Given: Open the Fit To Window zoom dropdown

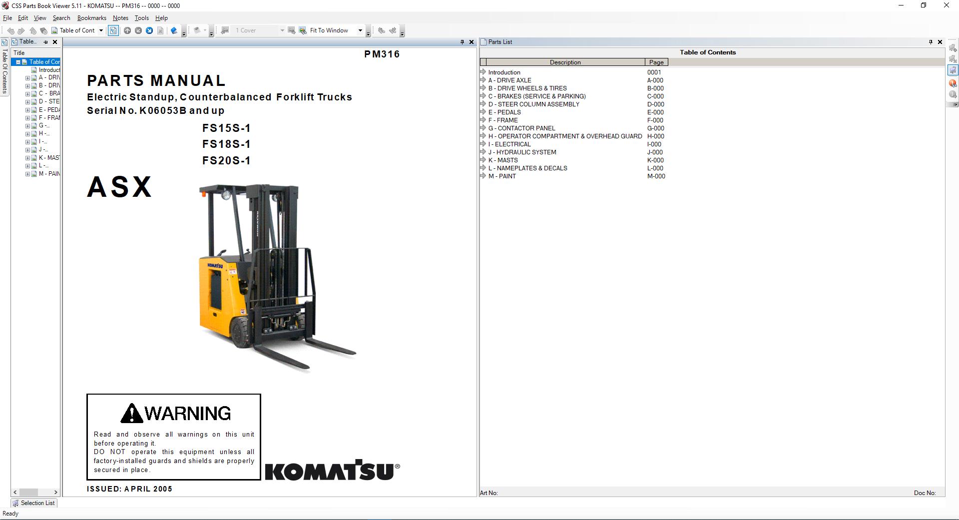Looking at the screenshot, I should [360, 30].
